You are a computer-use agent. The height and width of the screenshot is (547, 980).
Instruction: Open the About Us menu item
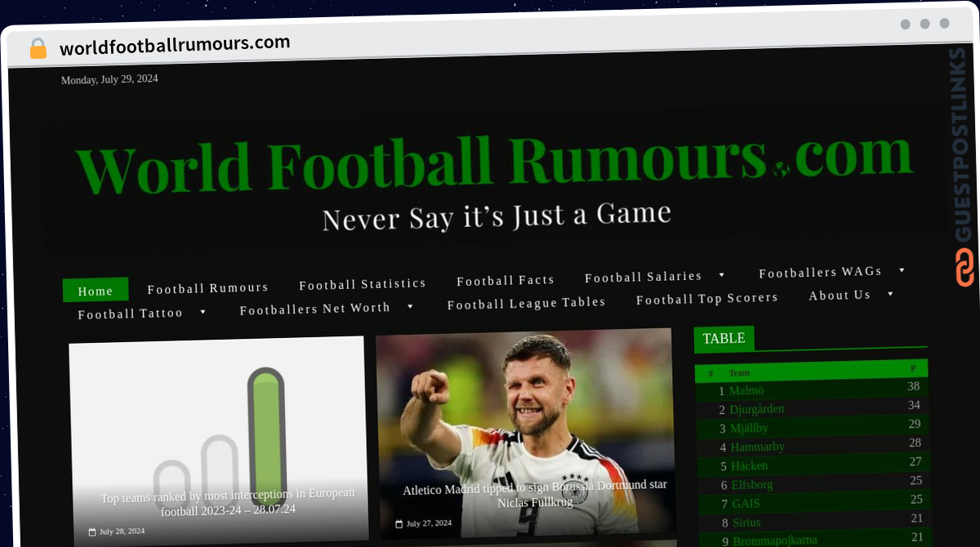point(840,296)
